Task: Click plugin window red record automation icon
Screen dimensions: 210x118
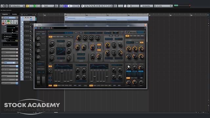Action: [x=51, y=28]
